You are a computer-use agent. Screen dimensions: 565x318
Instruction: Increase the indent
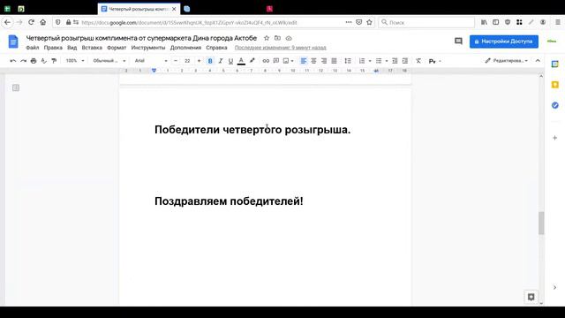(x=405, y=61)
